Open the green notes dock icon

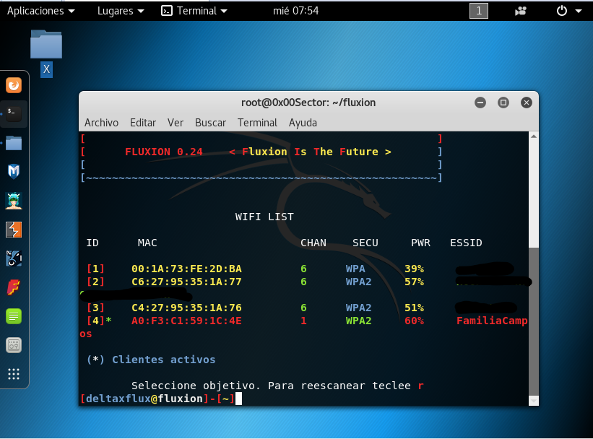point(14,316)
